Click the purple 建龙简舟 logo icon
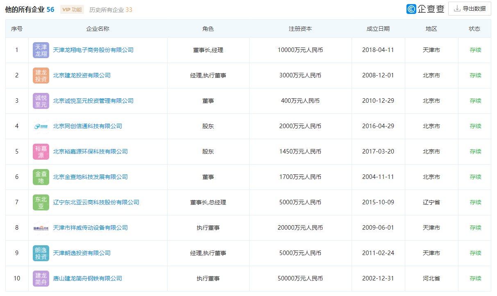 (41, 278)
